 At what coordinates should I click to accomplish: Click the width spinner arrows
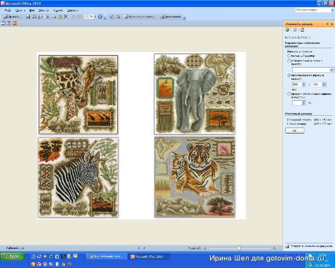(303, 84)
